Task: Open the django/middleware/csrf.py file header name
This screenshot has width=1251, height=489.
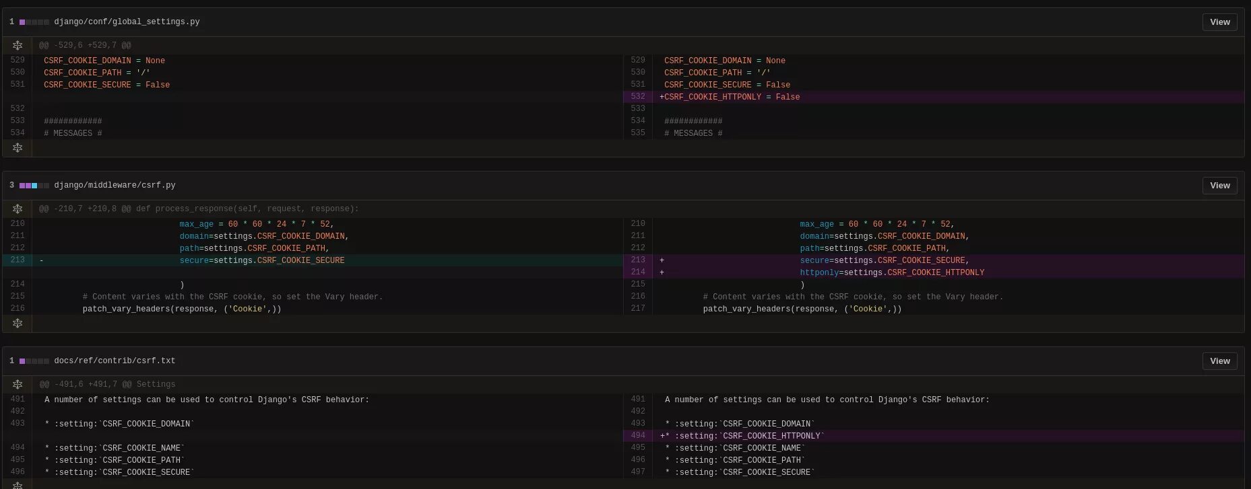Action: tap(115, 186)
